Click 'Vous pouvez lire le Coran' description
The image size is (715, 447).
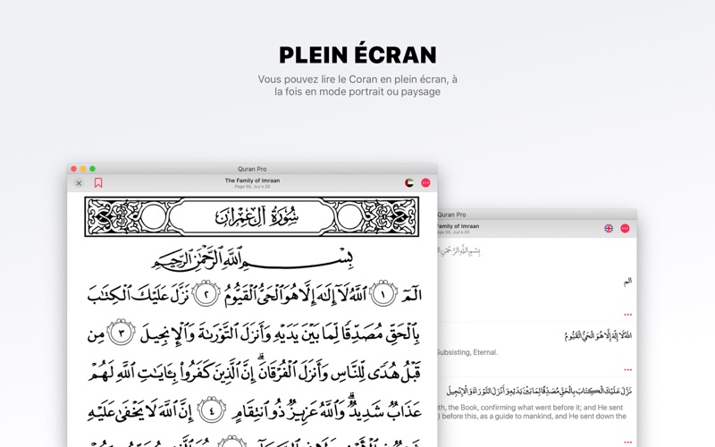pyautogui.click(x=357, y=85)
